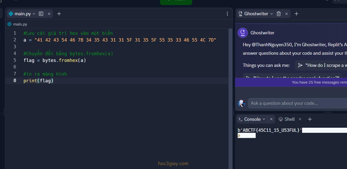Expand the main.py tab dropdown chevron
This screenshot has width=347, height=169.
click(34, 14)
